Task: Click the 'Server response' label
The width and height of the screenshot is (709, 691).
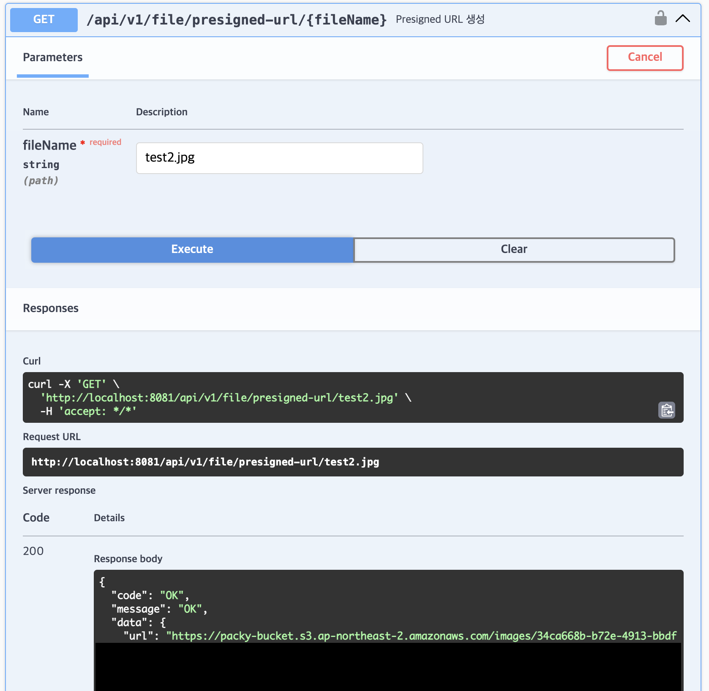Action: click(59, 490)
